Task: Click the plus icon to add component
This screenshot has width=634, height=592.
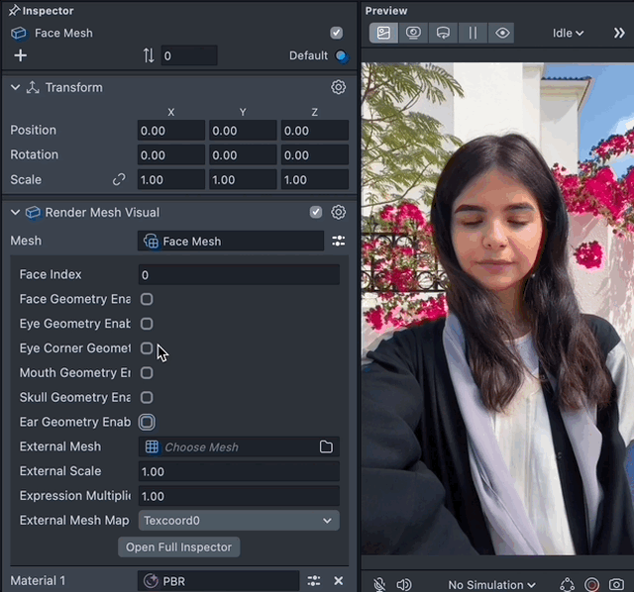Action: (x=20, y=55)
